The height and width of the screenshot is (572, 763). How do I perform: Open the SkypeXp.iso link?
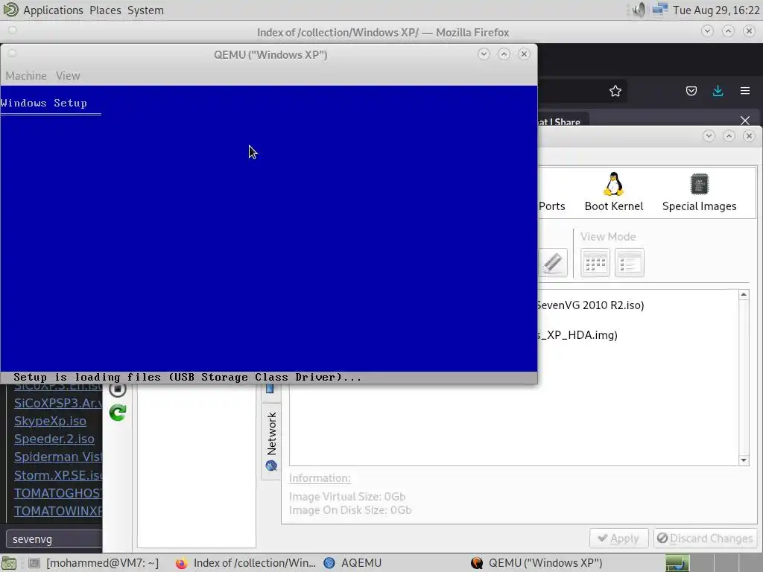pos(50,421)
